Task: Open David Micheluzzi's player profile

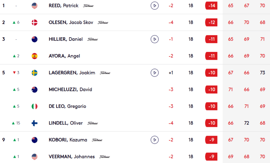Action: pos(70,90)
